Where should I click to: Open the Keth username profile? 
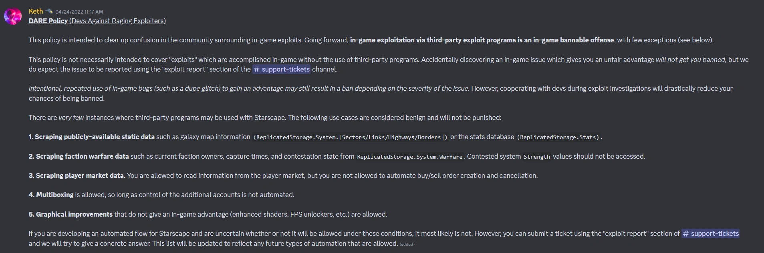point(36,11)
